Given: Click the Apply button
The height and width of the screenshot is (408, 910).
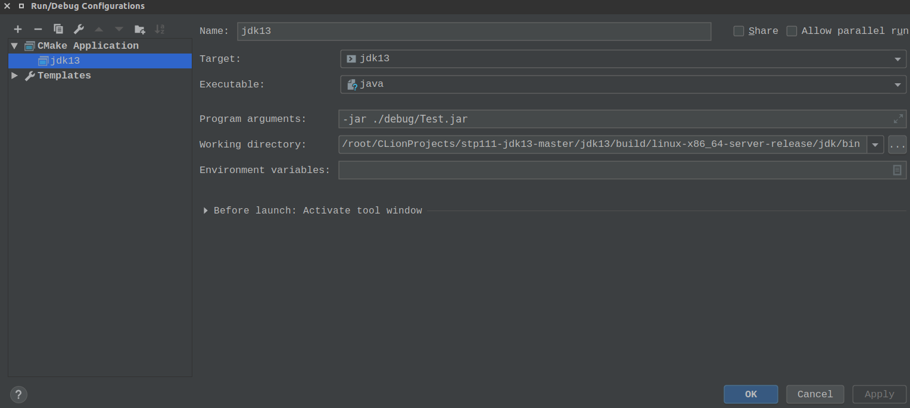Looking at the screenshot, I should (880, 394).
